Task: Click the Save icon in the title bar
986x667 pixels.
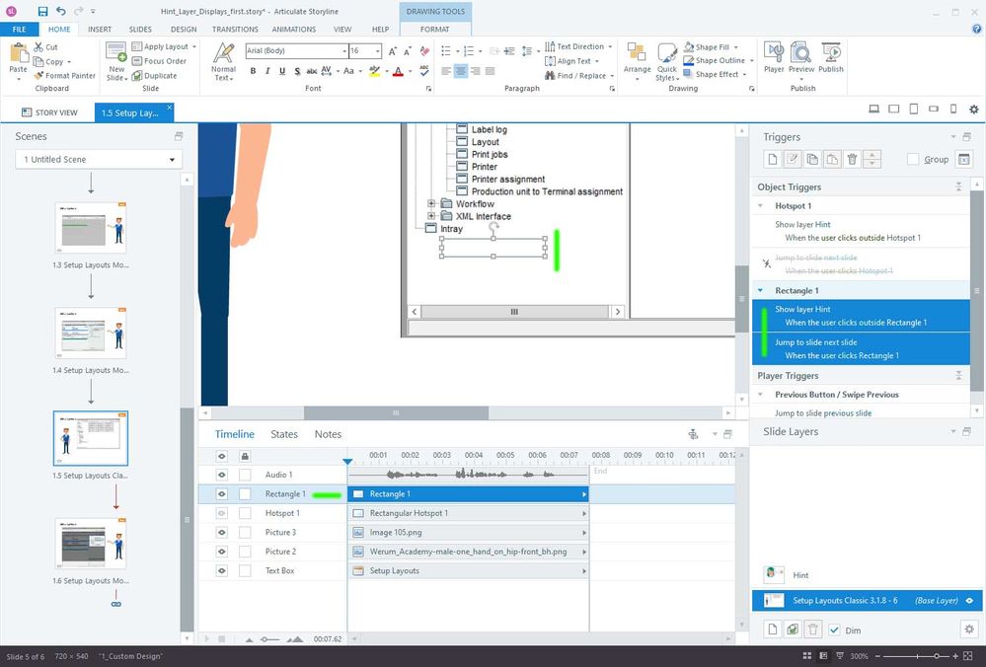Action: click(42, 11)
